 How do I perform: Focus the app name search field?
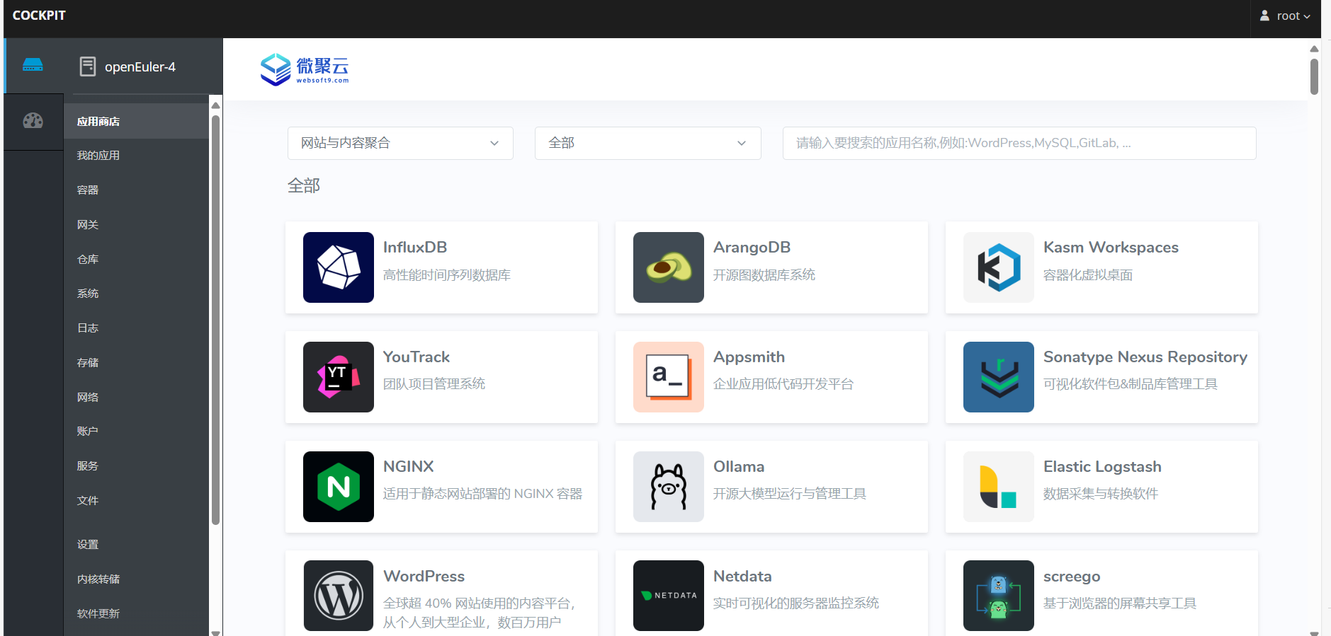(x=1019, y=143)
